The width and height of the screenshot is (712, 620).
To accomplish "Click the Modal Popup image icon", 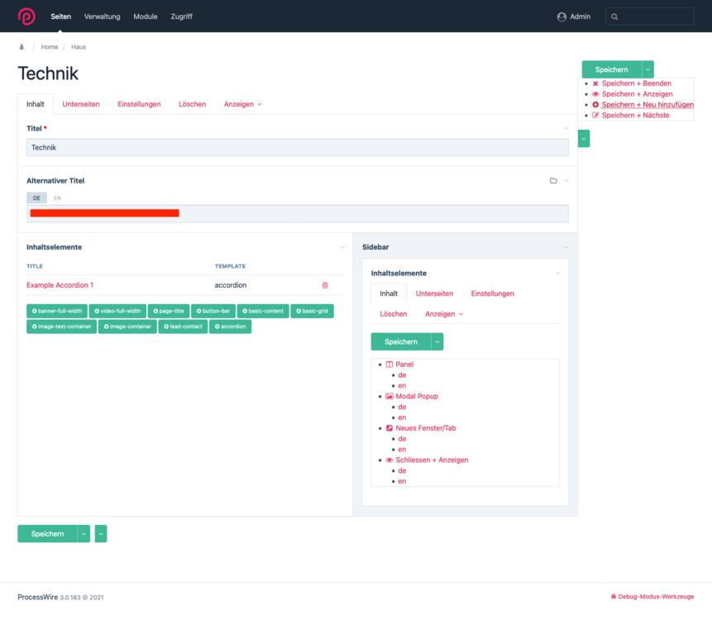I will 389,397.
